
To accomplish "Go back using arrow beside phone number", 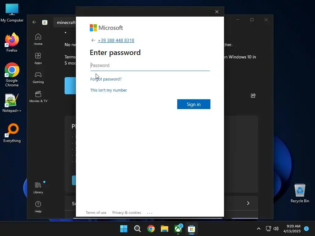I will point(93,40).
